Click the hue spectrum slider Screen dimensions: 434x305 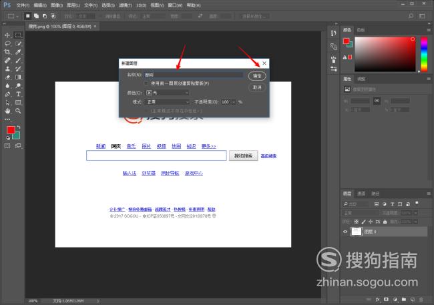(424, 54)
